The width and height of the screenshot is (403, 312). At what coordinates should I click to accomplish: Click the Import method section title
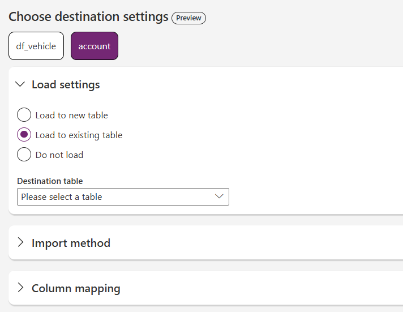tap(71, 243)
